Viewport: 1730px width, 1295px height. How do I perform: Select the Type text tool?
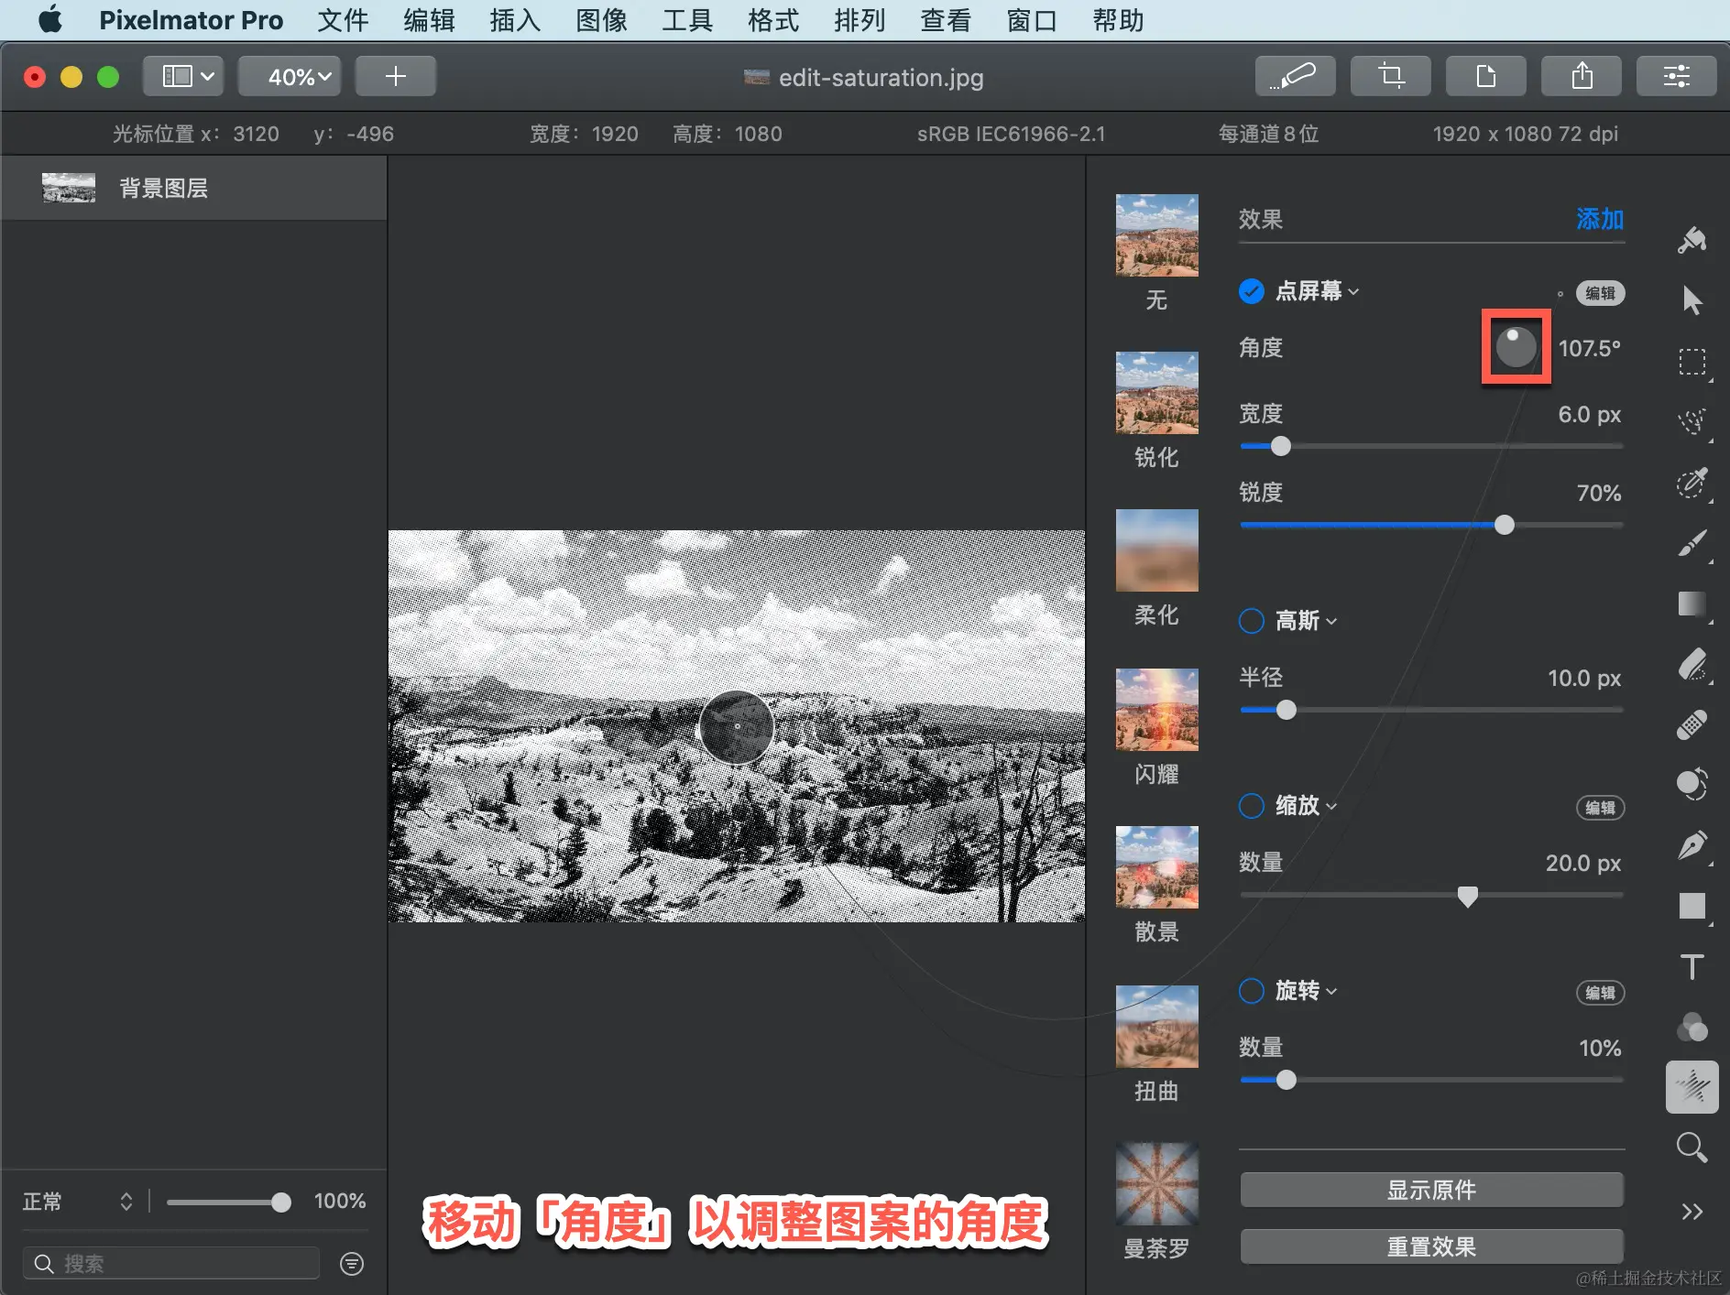(1692, 966)
